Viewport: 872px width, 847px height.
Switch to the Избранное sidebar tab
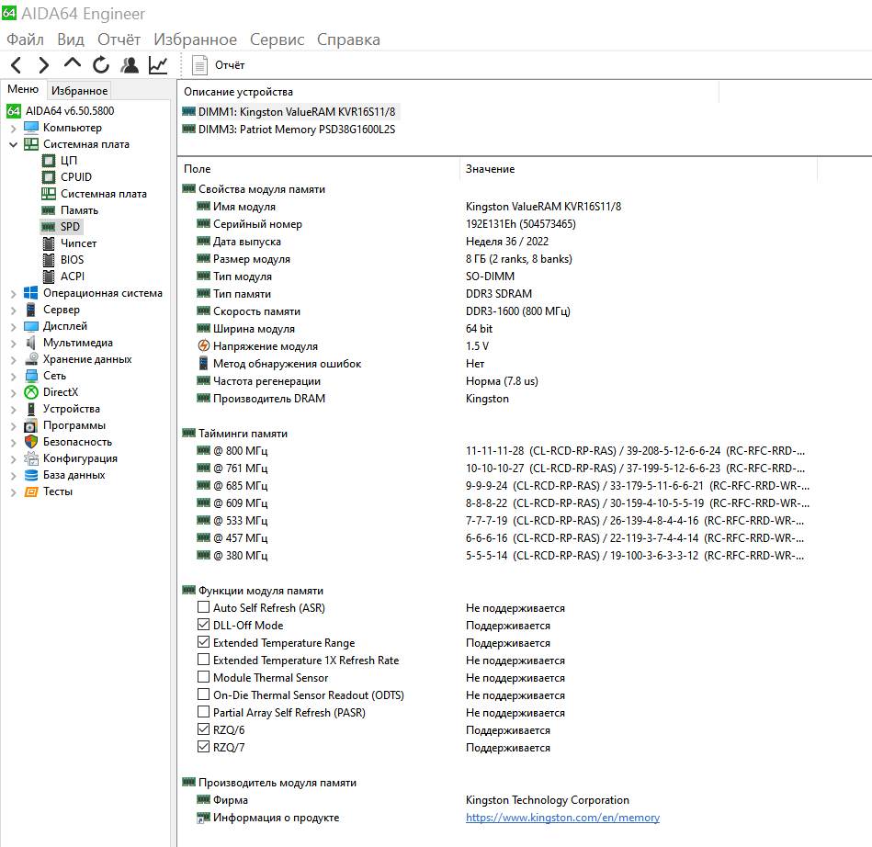click(x=80, y=91)
